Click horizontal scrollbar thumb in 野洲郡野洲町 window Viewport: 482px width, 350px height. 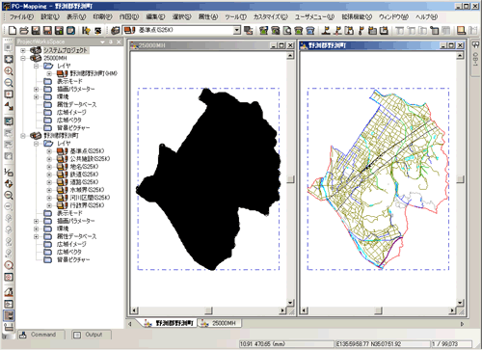378,310
